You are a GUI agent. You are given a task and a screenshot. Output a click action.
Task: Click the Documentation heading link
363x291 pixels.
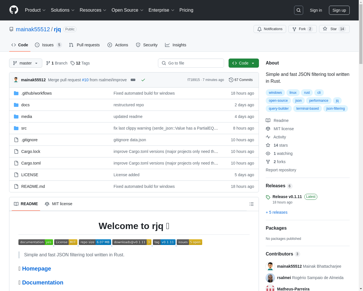[43, 282]
